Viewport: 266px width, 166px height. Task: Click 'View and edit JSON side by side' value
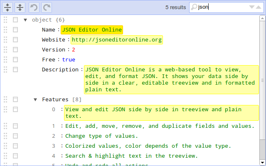click(x=162, y=113)
